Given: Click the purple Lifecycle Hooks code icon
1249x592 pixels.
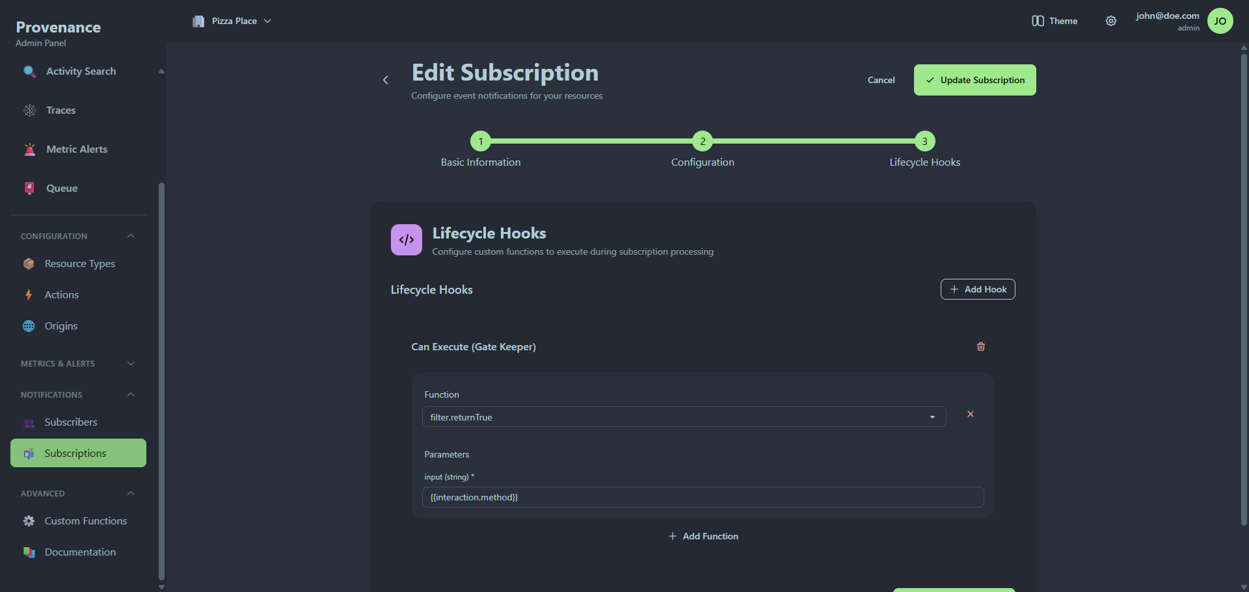Looking at the screenshot, I should coord(407,239).
